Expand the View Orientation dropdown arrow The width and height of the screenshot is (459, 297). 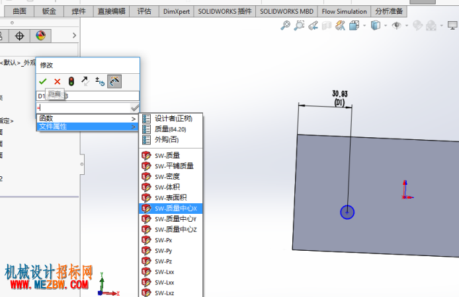pyautogui.click(x=364, y=26)
